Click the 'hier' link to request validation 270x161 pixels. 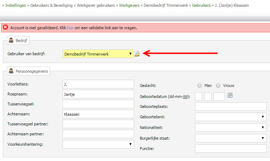click(70, 28)
